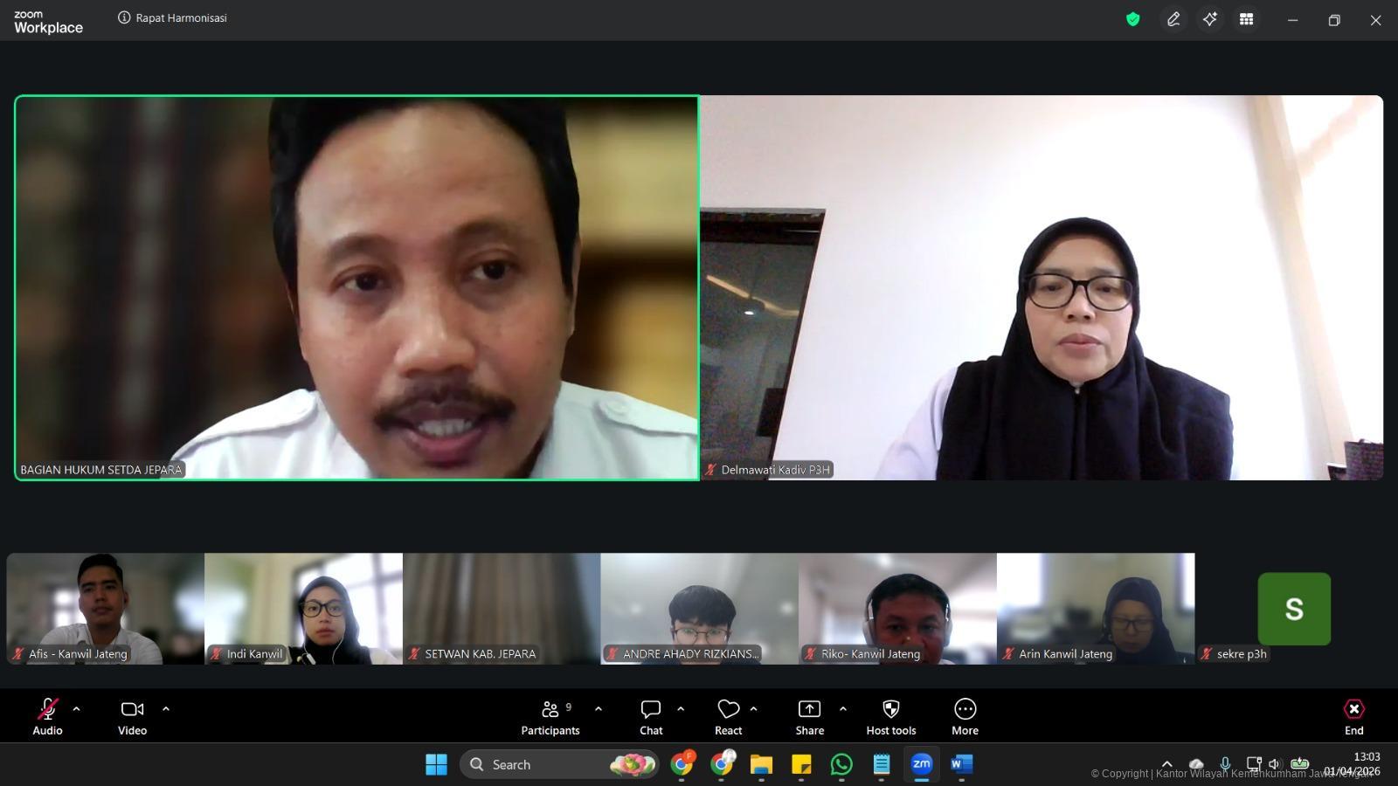Expand audio settings arrow next to Audio

coord(77,709)
